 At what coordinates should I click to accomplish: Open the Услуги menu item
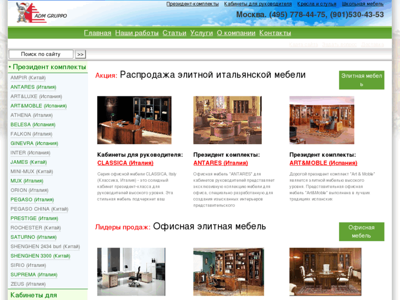click(x=201, y=33)
